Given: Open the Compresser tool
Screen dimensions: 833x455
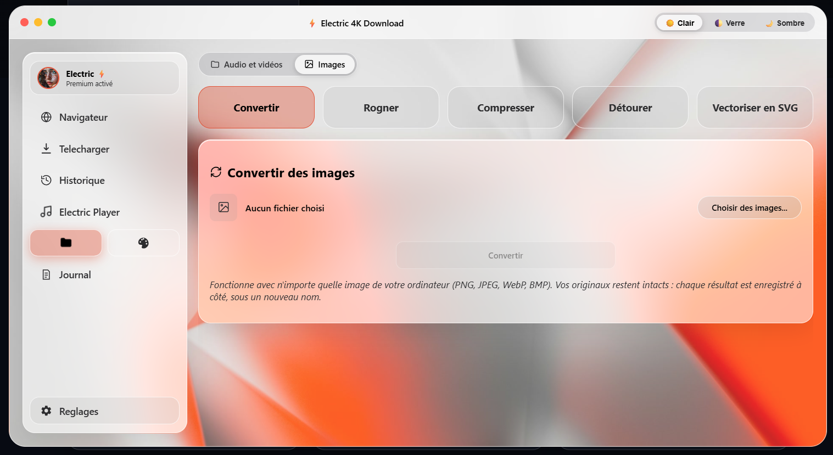Looking at the screenshot, I should [x=506, y=108].
